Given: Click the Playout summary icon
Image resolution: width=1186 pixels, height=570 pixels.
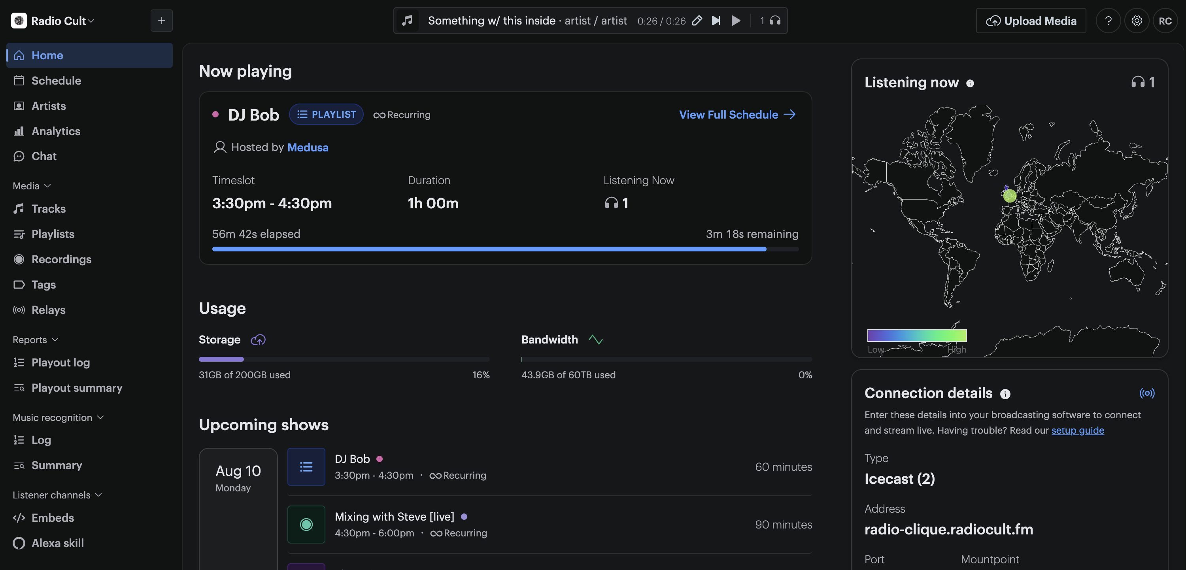Looking at the screenshot, I should [x=19, y=388].
